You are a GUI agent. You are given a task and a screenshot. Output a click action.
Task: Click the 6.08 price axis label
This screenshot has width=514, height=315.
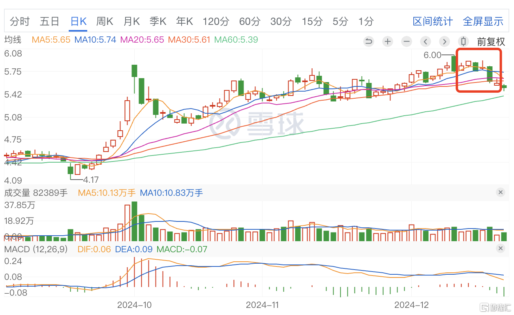click(13, 53)
